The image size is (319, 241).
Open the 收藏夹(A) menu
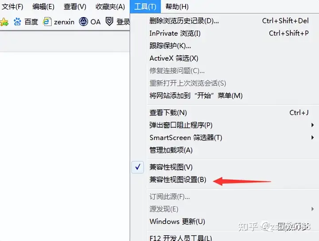pos(110,7)
